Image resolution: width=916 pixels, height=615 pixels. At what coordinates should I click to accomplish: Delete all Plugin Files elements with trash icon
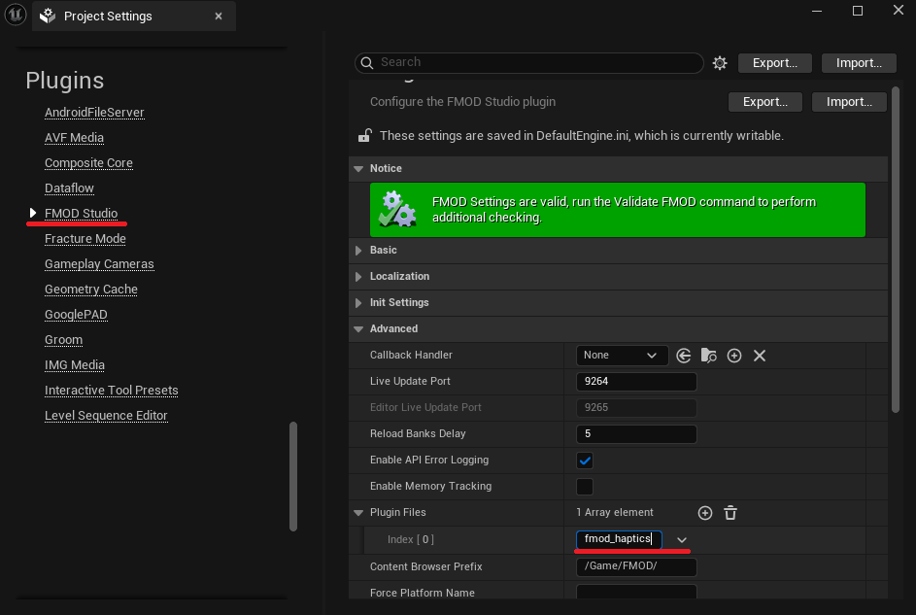tap(729, 512)
